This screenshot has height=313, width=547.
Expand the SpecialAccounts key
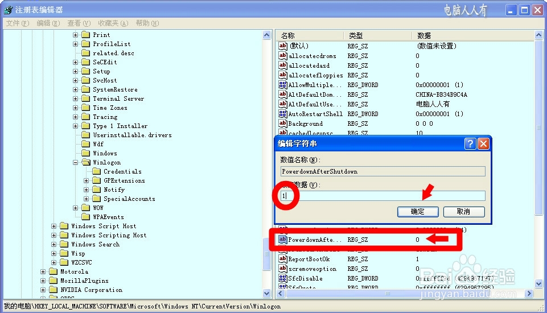tap(86, 199)
